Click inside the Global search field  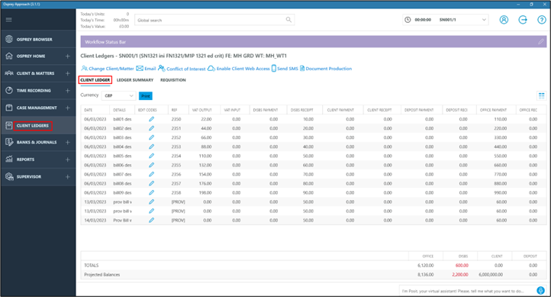pos(210,20)
